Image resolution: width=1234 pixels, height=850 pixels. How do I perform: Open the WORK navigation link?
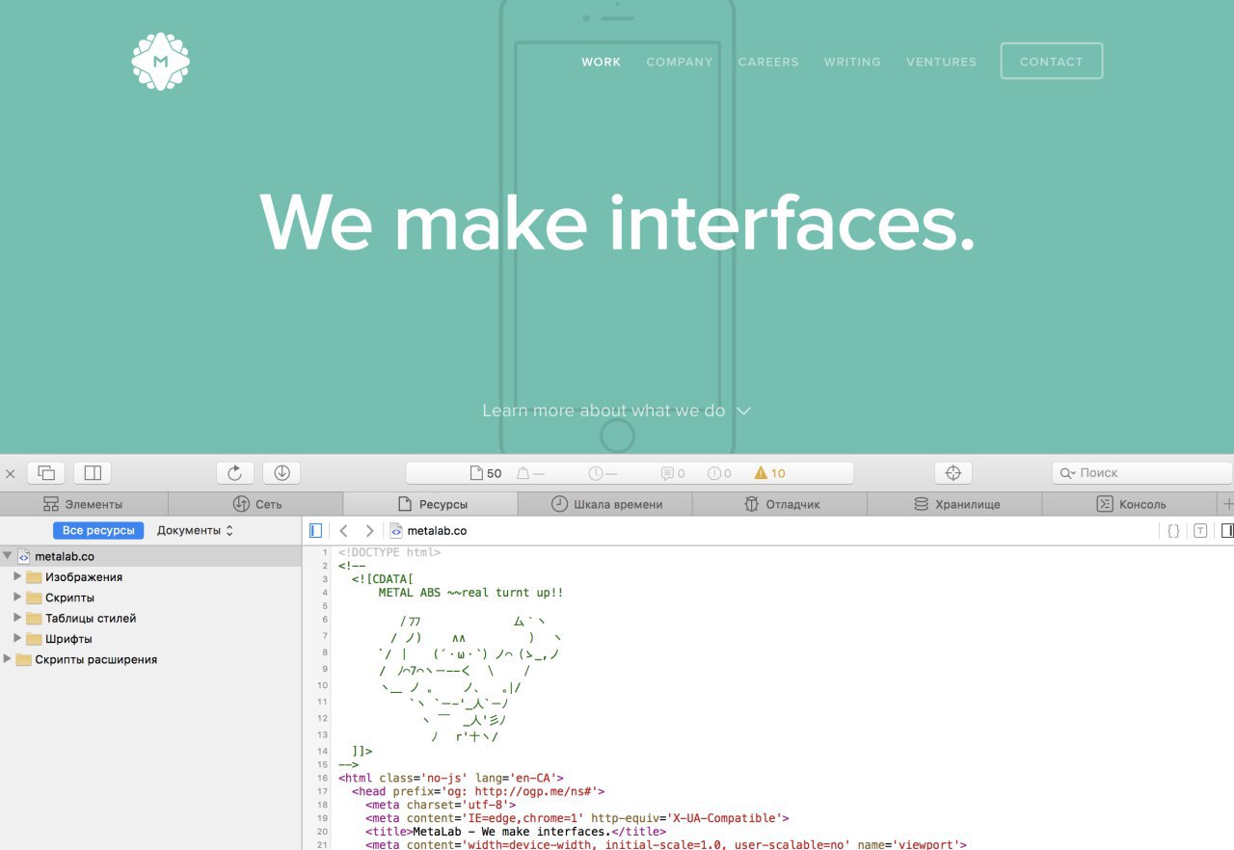coord(602,62)
